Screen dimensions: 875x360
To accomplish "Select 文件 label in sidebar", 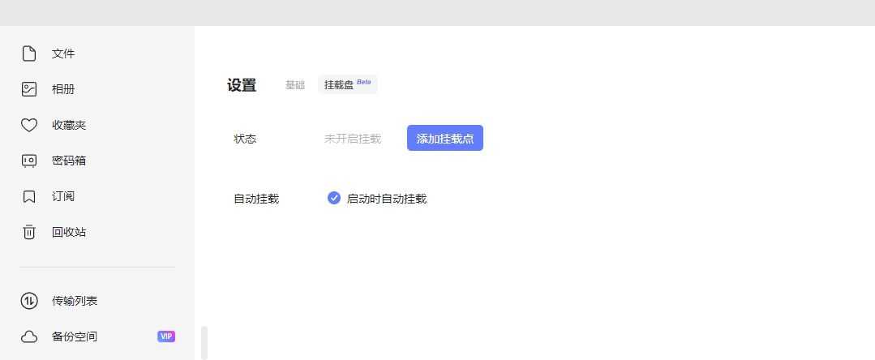I will (63, 54).
